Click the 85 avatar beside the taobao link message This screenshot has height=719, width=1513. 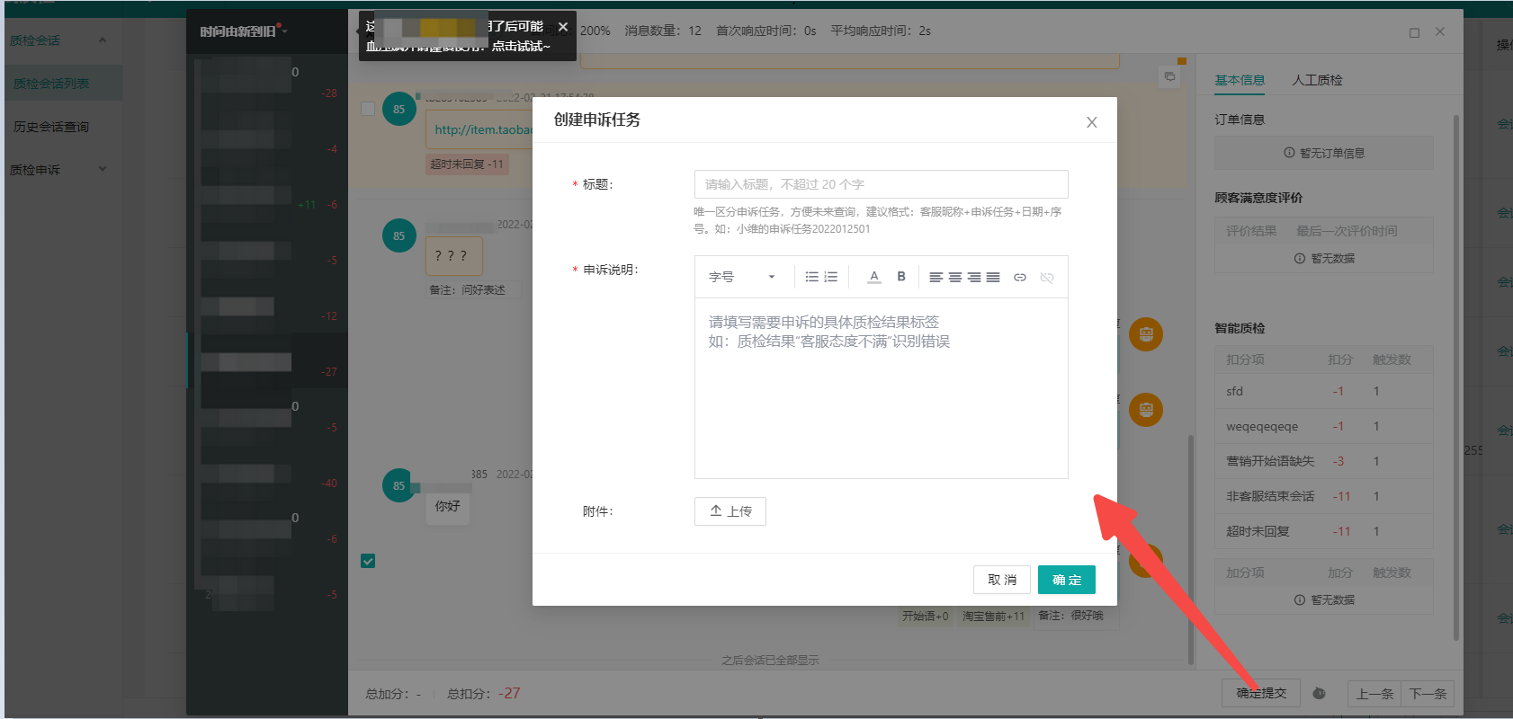click(398, 109)
